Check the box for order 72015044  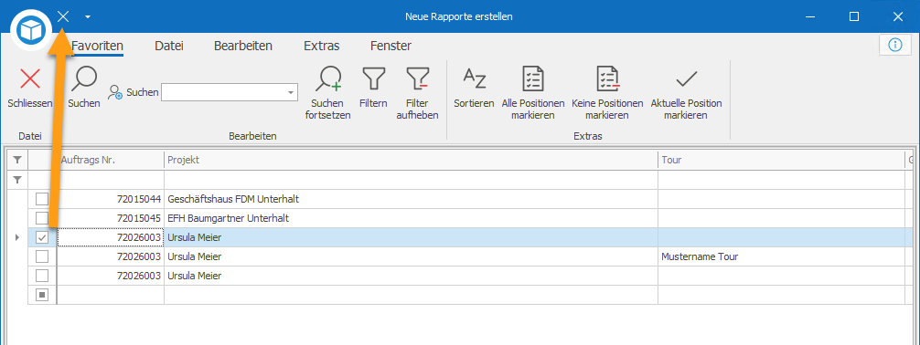pos(42,199)
